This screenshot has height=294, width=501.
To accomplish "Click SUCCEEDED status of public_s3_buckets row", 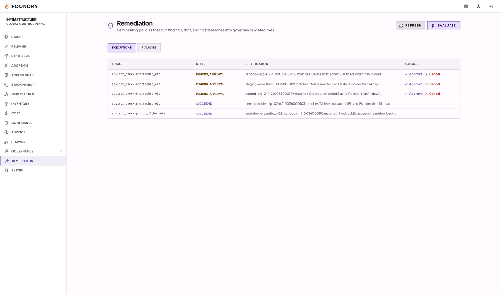I will point(204,114).
